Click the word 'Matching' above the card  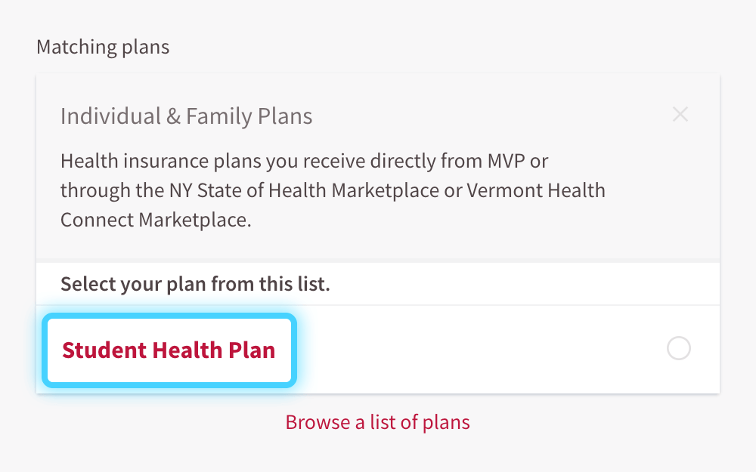(x=67, y=47)
